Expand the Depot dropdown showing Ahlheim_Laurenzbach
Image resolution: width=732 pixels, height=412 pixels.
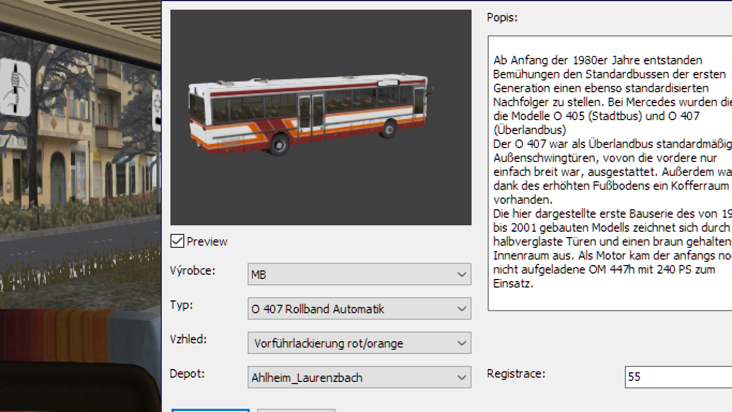coord(359,378)
